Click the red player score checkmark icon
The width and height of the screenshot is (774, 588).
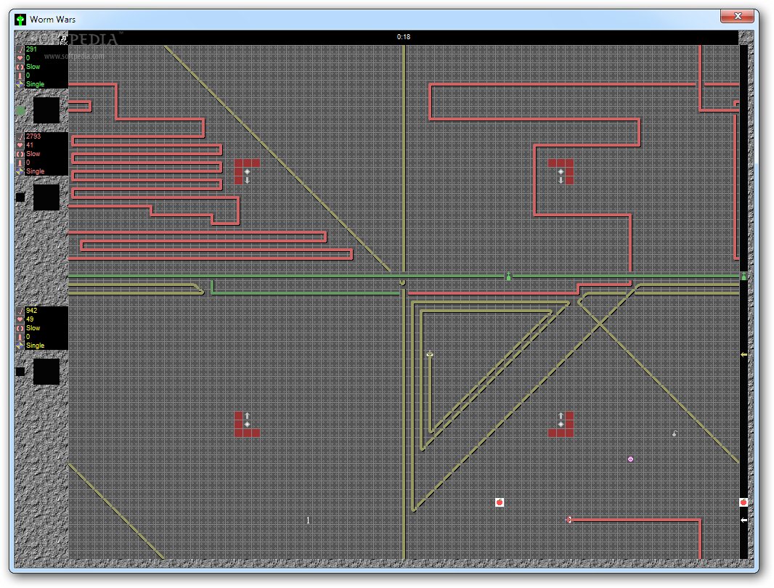(20, 136)
